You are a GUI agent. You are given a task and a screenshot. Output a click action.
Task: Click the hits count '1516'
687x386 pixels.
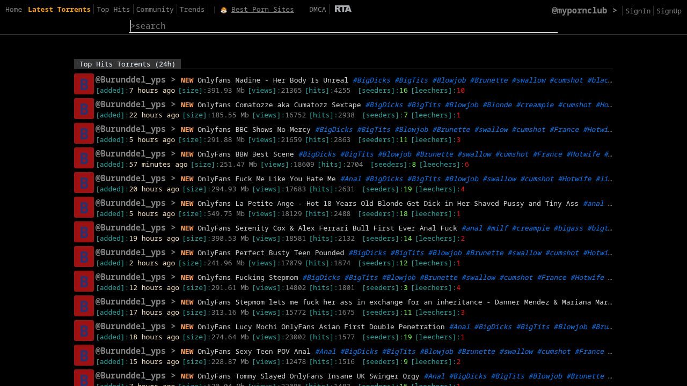coord(346,362)
